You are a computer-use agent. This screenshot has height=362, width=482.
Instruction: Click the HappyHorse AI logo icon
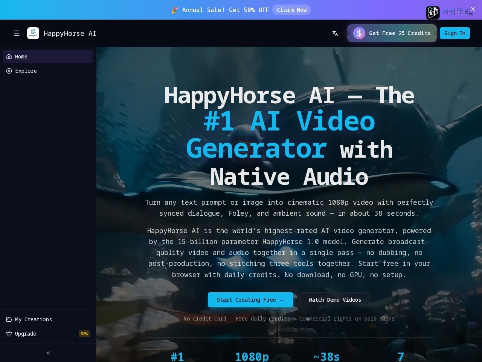coord(33,33)
